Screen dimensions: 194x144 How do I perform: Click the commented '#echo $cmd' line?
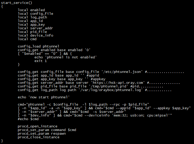(x=28, y=119)
